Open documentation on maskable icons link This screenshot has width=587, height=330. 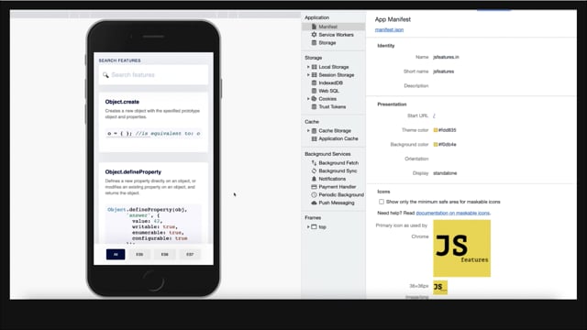[453, 213]
